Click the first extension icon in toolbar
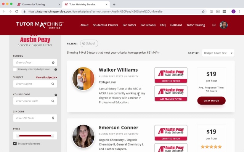 (x=211, y=11)
